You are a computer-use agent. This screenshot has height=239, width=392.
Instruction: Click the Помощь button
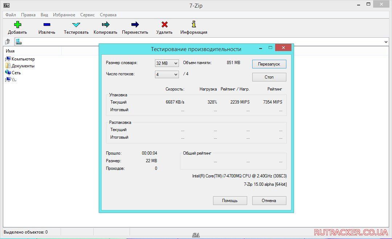click(230, 201)
